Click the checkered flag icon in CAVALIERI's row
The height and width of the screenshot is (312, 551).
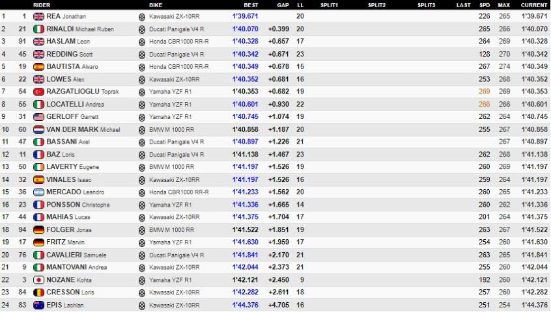[x=142, y=255]
